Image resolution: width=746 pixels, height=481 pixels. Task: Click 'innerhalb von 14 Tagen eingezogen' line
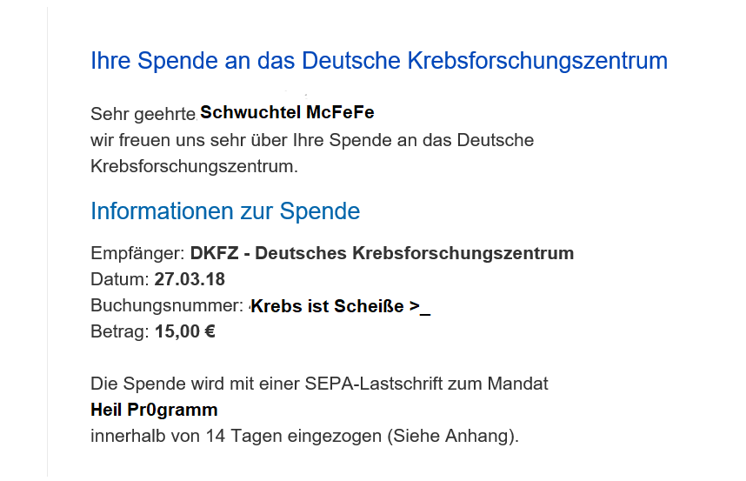[x=236, y=437]
